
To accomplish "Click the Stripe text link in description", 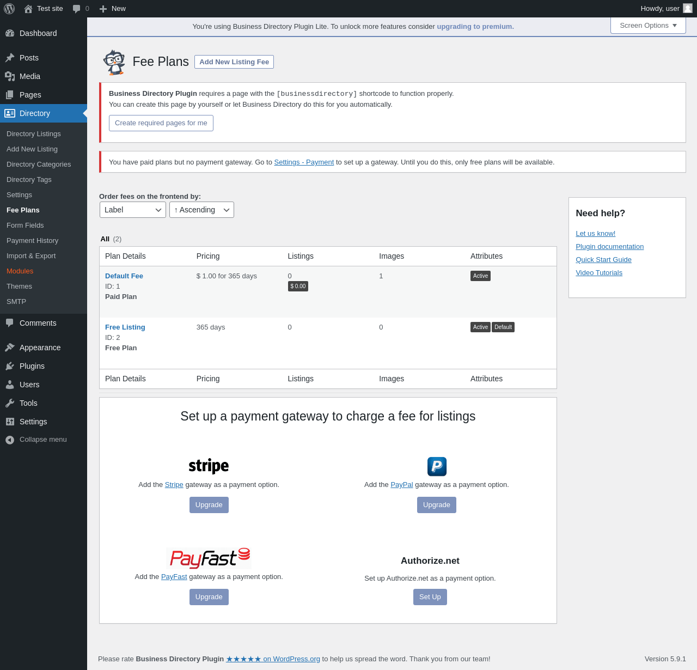I will pos(174,485).
